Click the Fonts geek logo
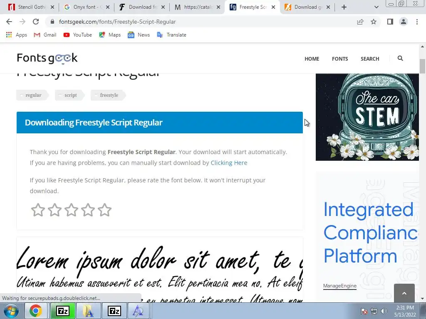This screenshot has width=426, height=319. 47,58
